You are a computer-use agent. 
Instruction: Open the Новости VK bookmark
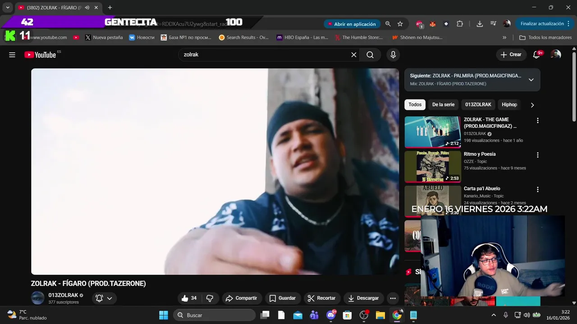pos(142,37)
